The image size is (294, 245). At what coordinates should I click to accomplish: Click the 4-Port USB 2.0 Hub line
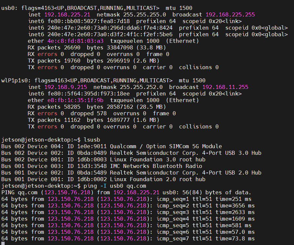[x=131, y=173]
